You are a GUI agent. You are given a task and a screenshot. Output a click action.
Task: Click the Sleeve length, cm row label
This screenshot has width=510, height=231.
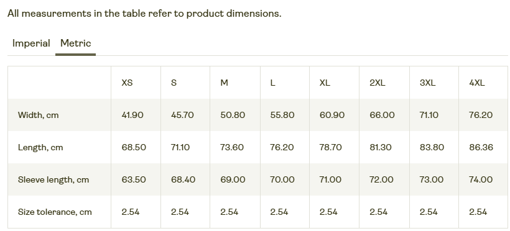pyautogui.click(x=53, y=179)
